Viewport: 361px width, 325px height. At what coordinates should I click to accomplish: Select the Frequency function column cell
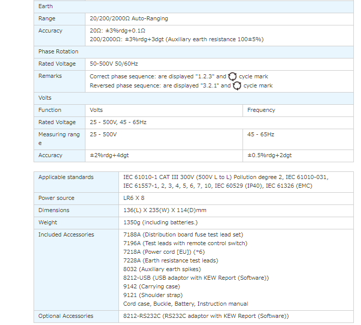click(261, 110)
